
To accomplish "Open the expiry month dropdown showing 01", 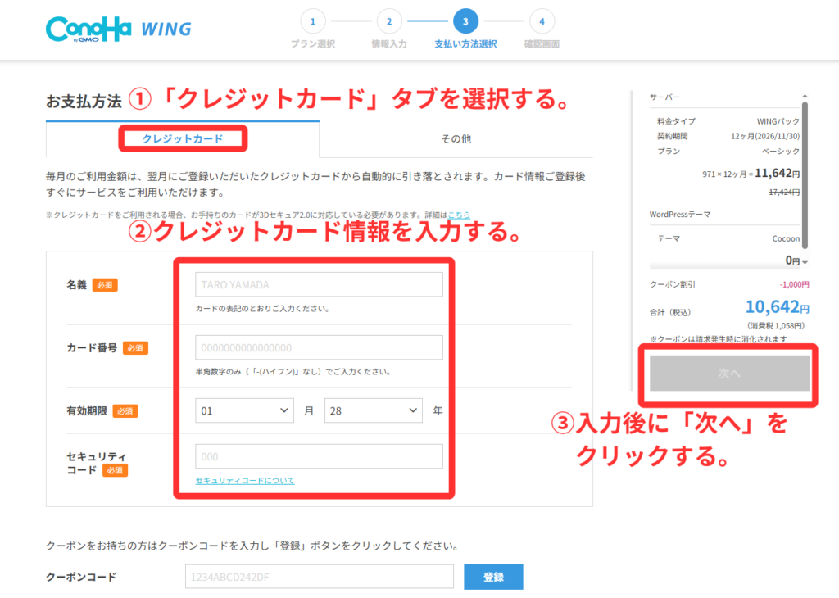I will click(244, 410).
